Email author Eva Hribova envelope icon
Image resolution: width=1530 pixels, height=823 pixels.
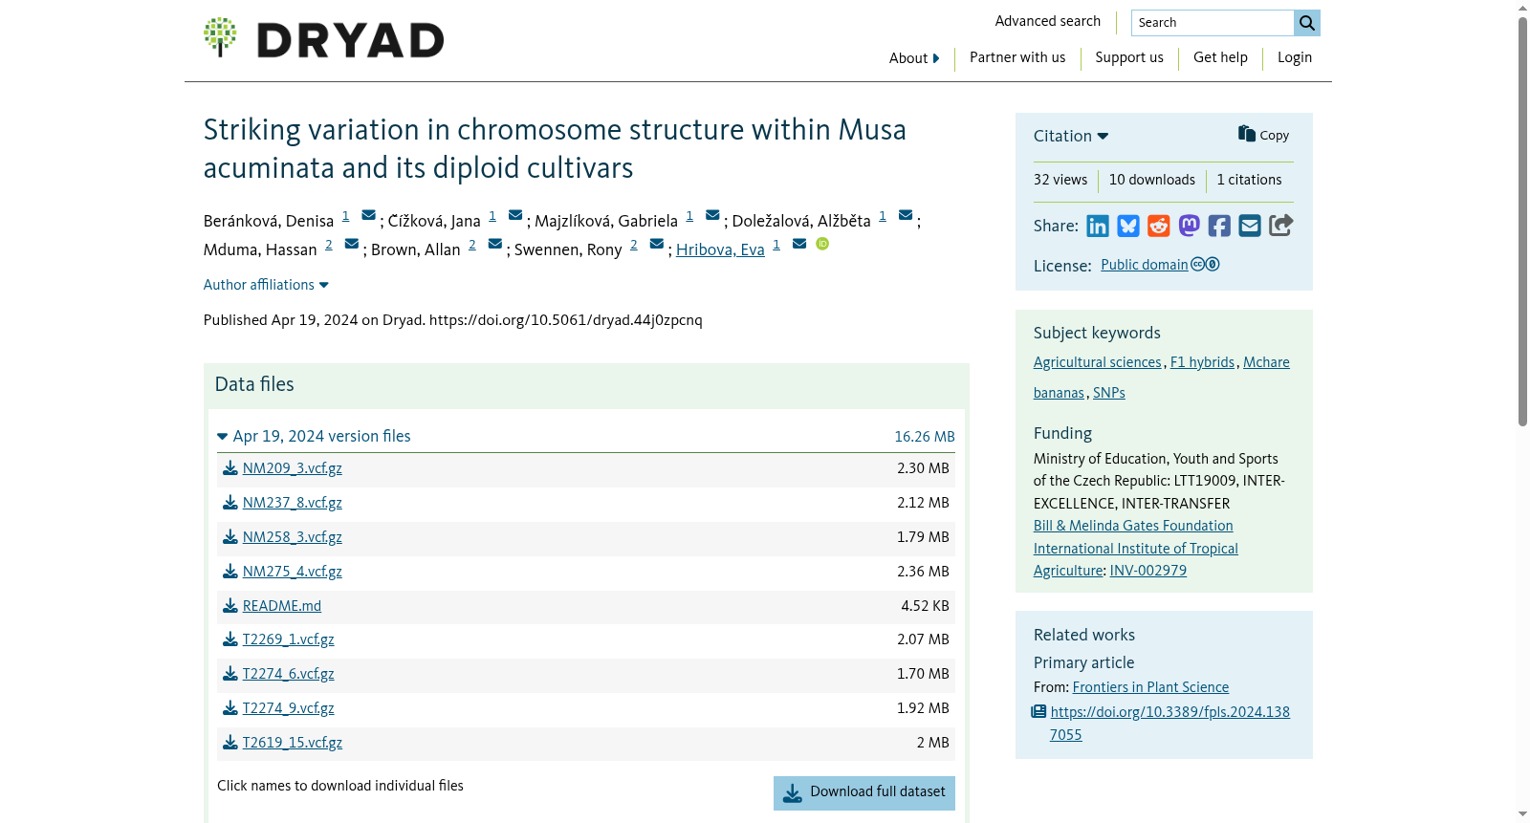tap(799, 244)
